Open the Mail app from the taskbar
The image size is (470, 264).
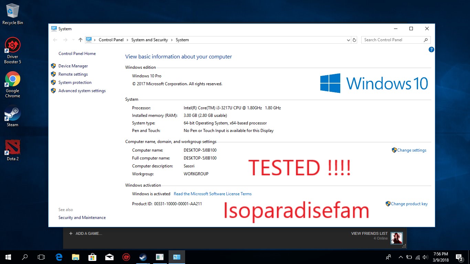point(109,257)
